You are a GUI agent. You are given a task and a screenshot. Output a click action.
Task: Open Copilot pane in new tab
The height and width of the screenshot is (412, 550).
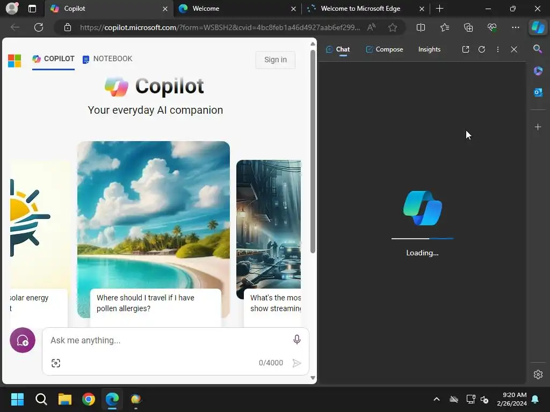click(466, 49)
